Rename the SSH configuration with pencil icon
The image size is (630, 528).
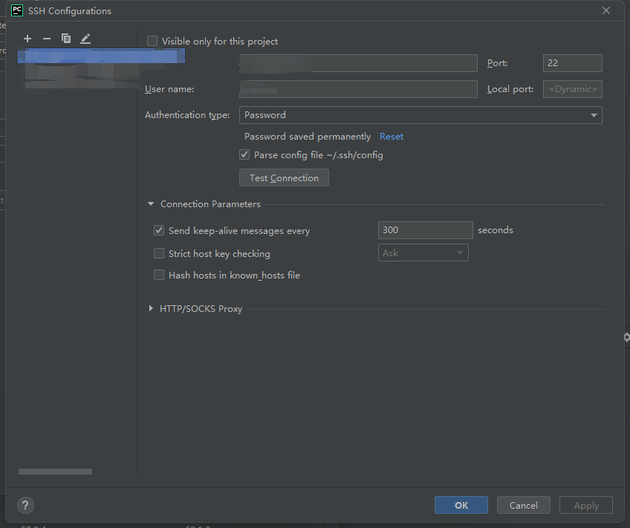point(85,39)
